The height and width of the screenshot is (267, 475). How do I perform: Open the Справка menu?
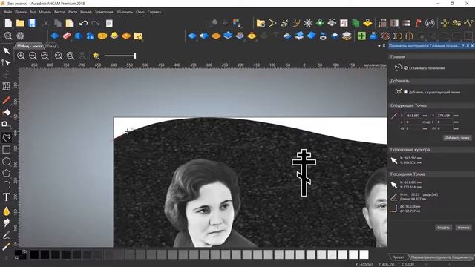coord(154,12)
